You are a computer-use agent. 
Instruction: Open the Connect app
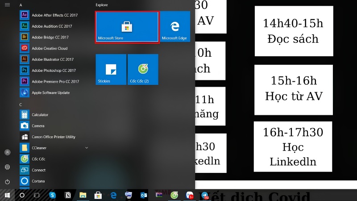[54, 170]
